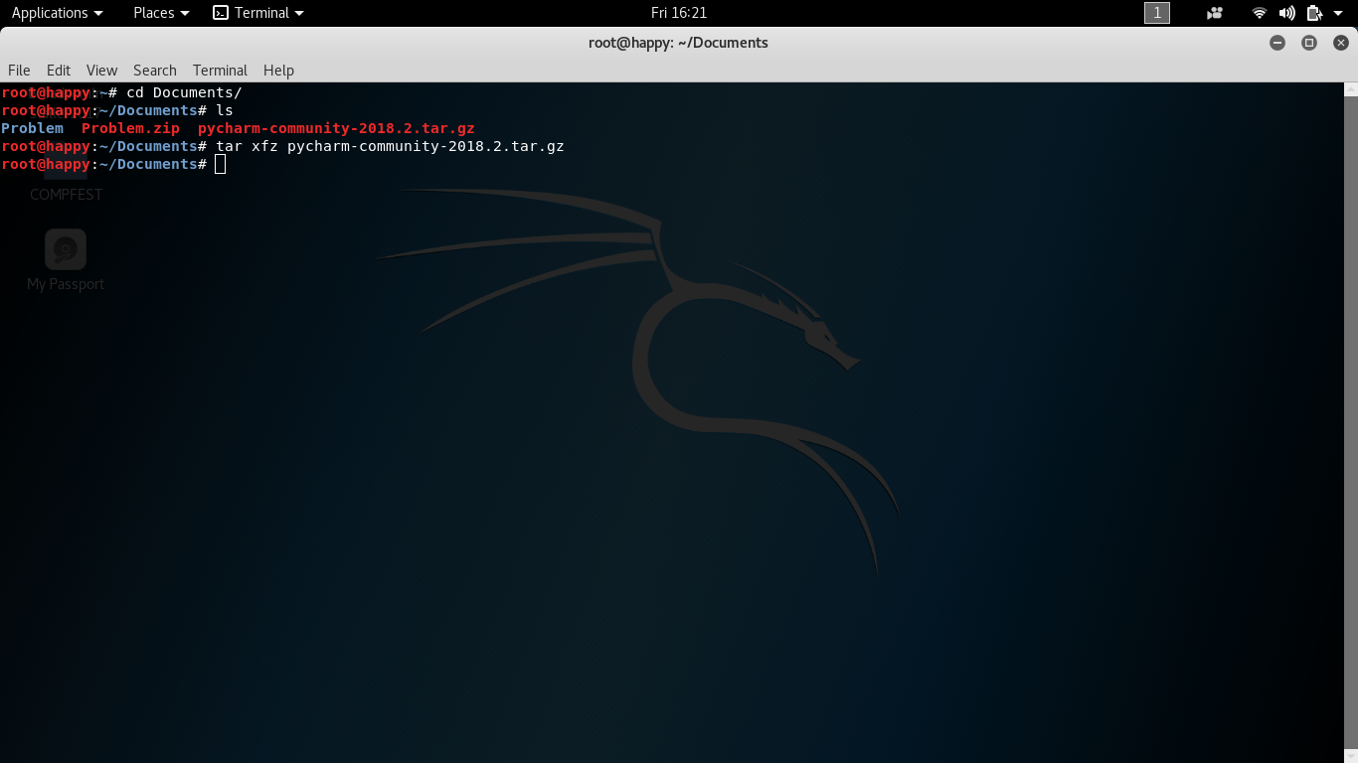Open the Terminal menu in menu bar
Viewport: 1358px width, 763px height.
click(220, 70)
